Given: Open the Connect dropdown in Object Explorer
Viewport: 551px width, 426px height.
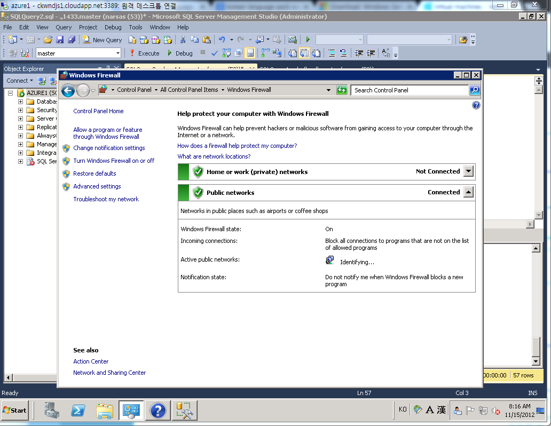Looking at the screenshot, I should coord(20,81).
